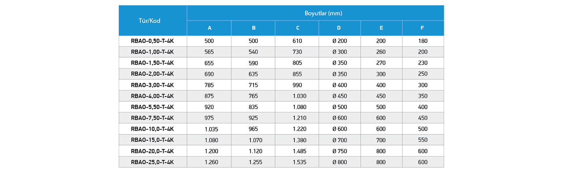Click the Ø 800 diameter cell
This screenshot has height=173, width=563.
tap(339, 162)
